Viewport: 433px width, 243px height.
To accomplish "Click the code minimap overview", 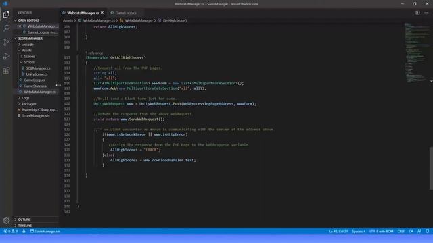I will 417,53.
